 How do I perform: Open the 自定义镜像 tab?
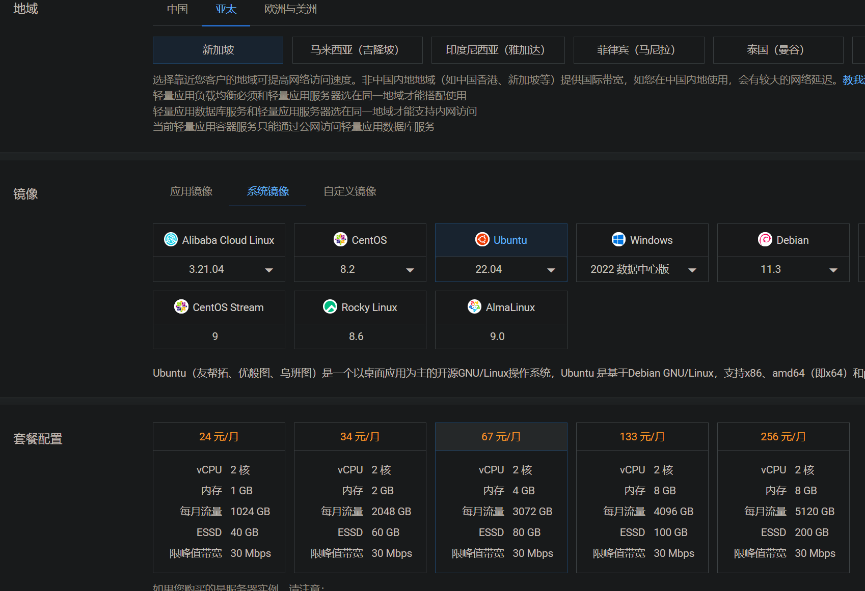pyautogui.click(x=350, y=191)
